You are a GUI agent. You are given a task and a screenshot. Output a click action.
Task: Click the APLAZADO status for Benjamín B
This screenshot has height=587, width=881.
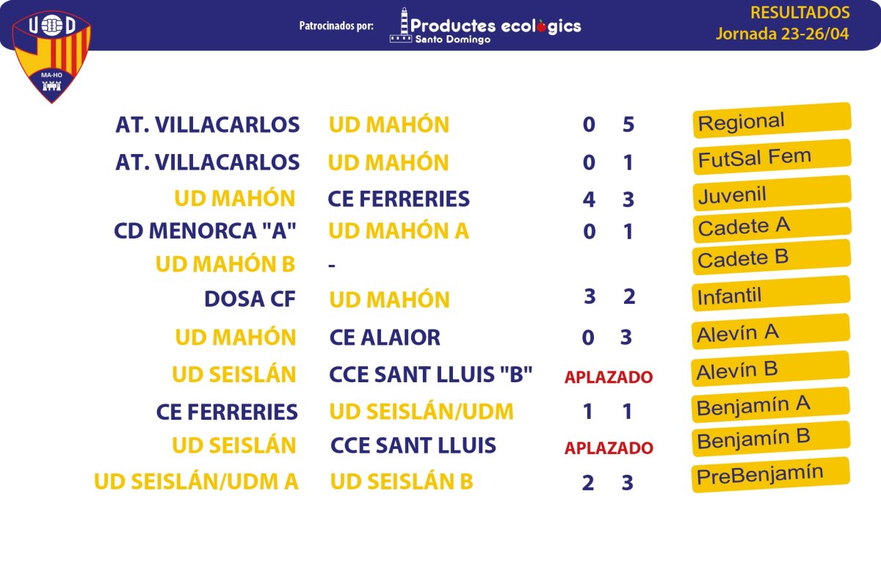(x=609, y=448)
